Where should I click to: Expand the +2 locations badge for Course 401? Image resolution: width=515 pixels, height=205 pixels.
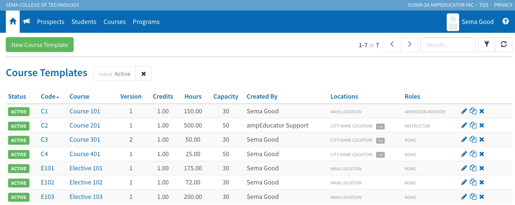(x=380, y=155)
